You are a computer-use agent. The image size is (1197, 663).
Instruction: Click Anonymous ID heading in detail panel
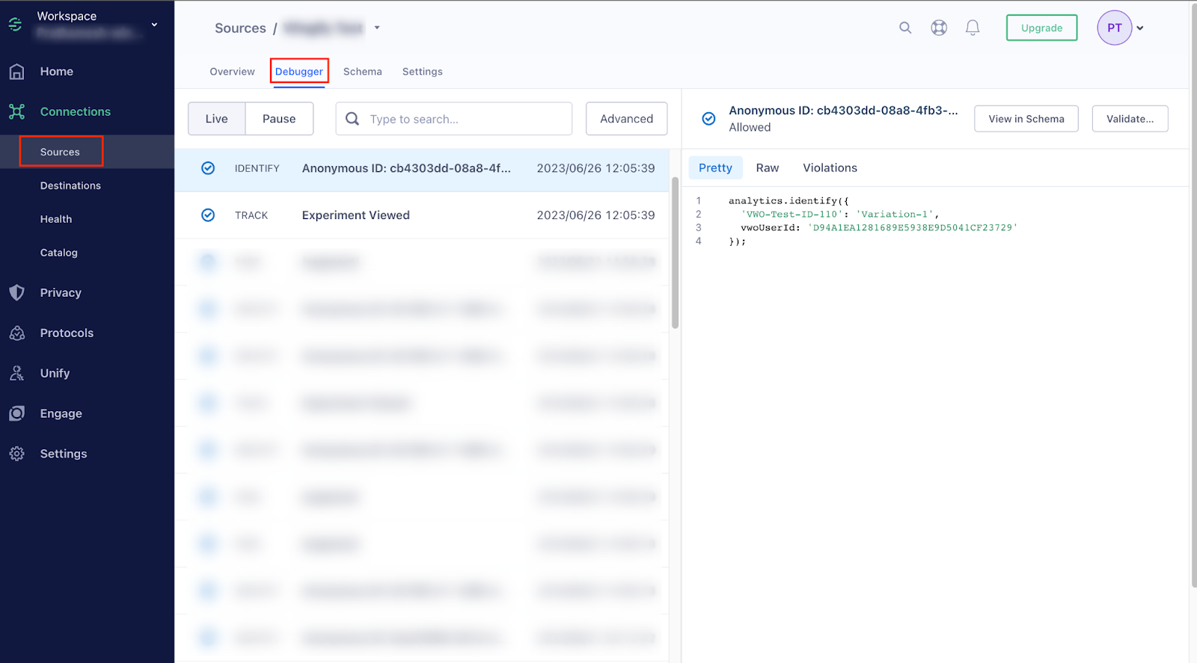click(843, 111)
